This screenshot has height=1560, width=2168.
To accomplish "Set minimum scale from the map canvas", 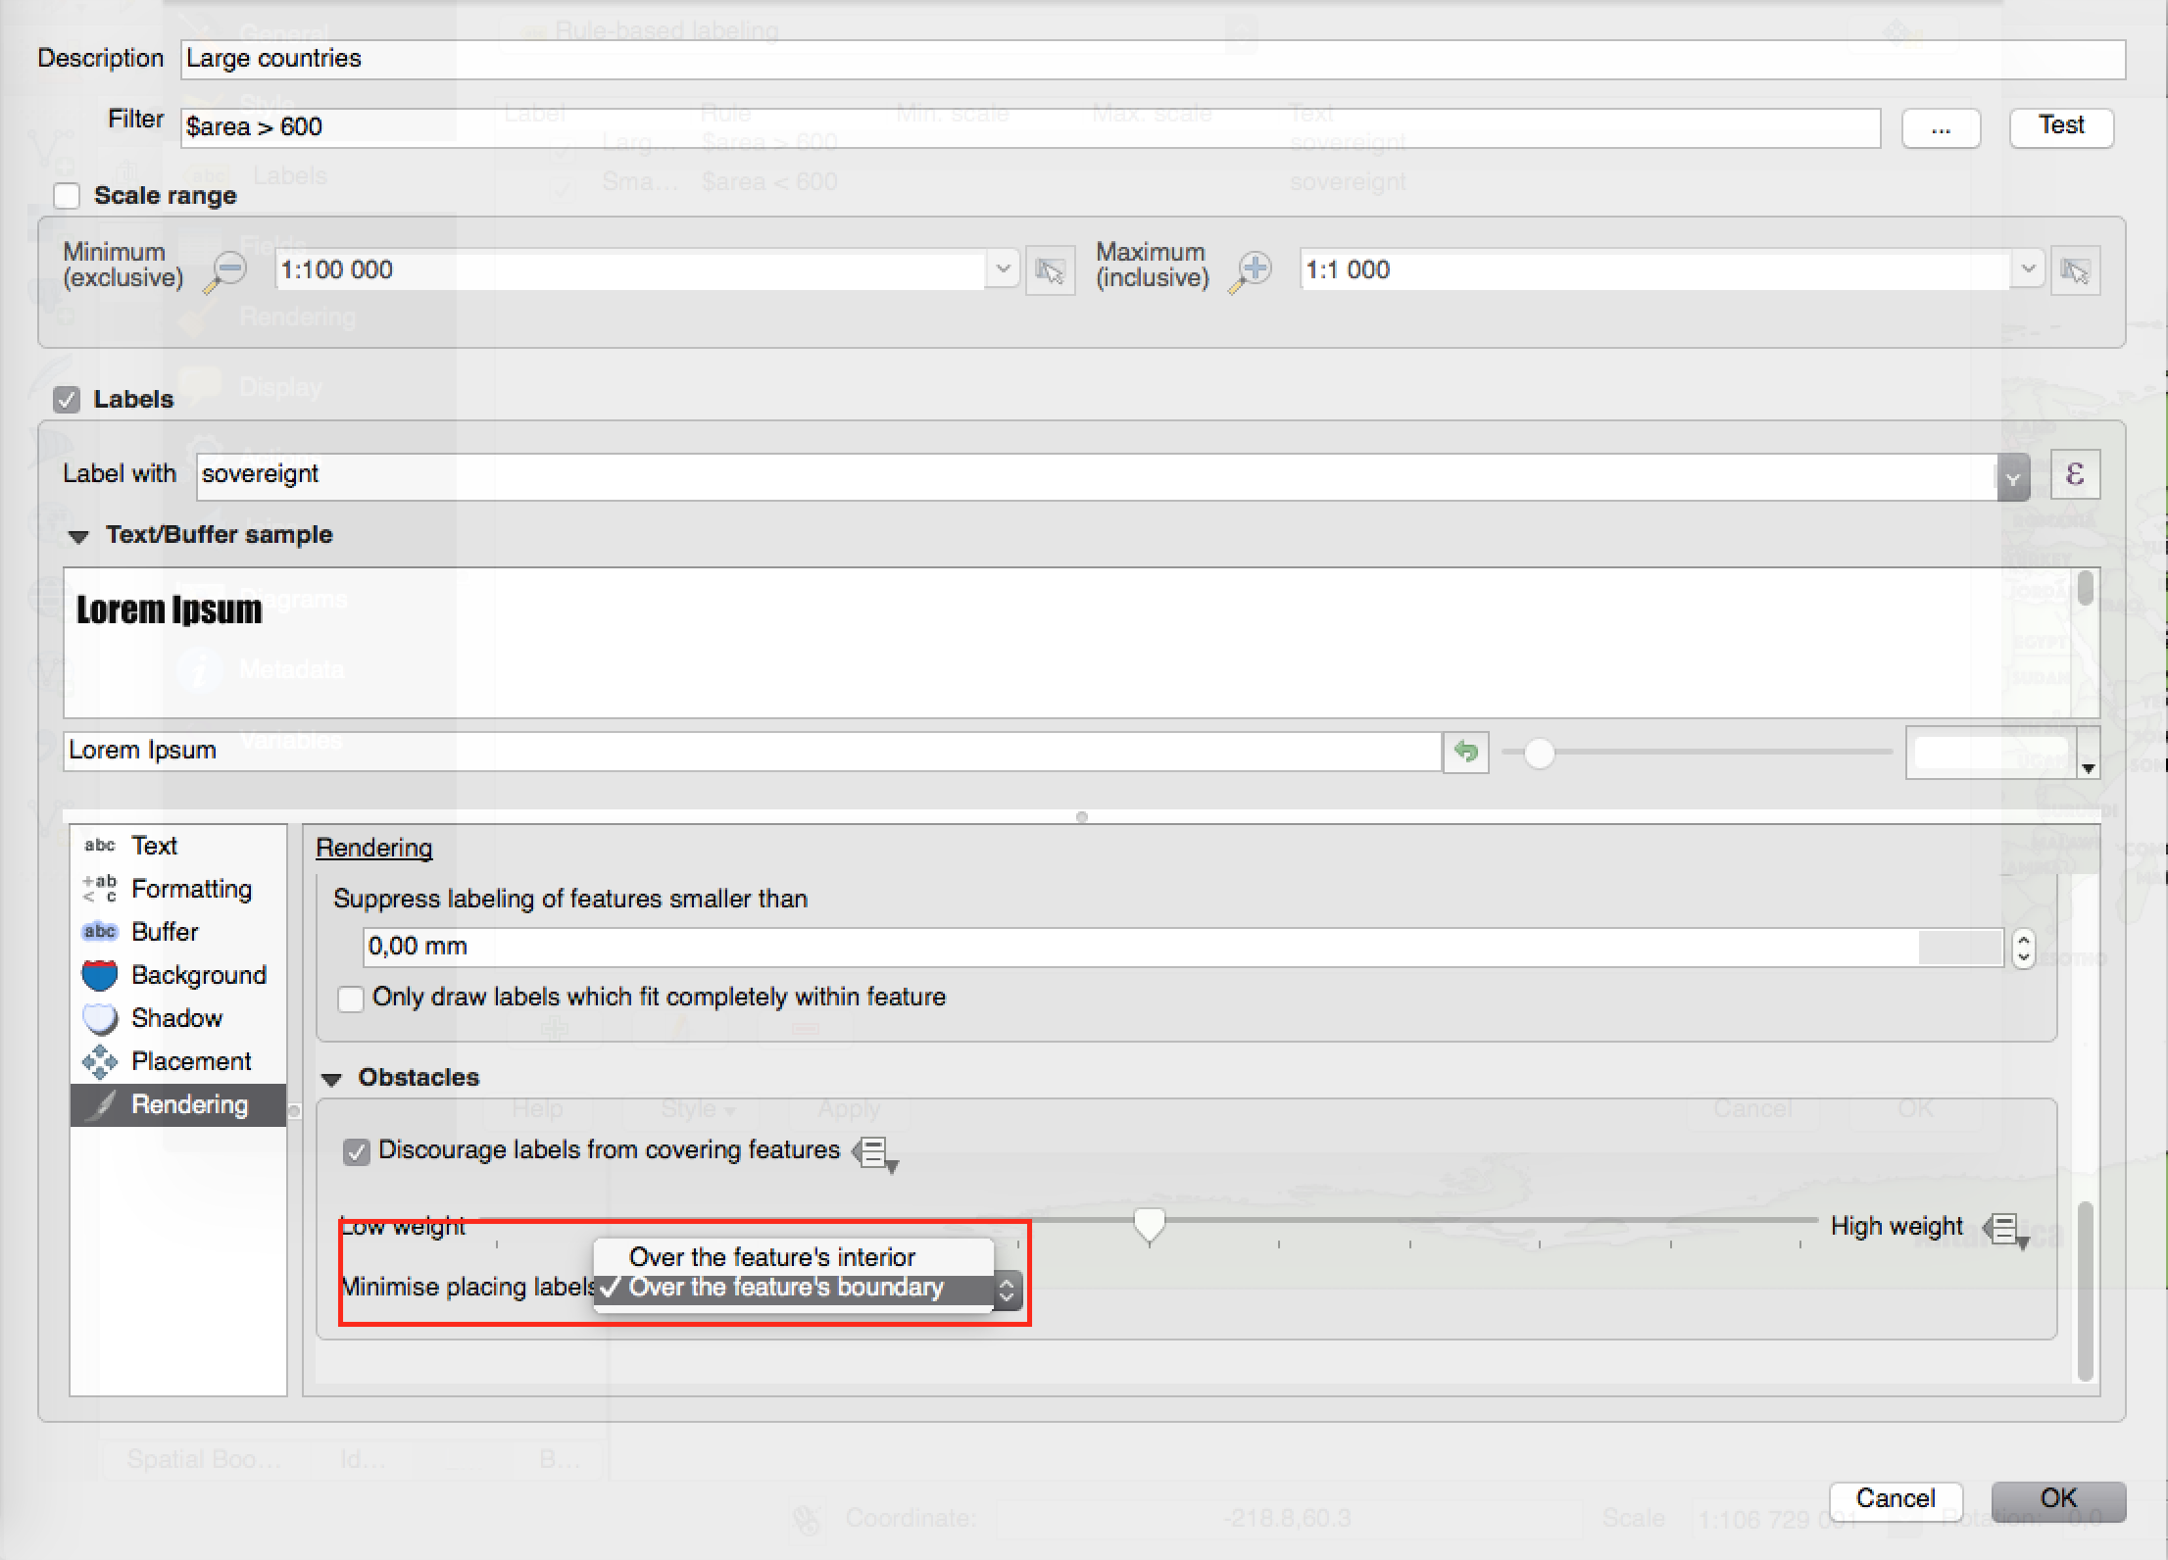I will coord(1050,270).
